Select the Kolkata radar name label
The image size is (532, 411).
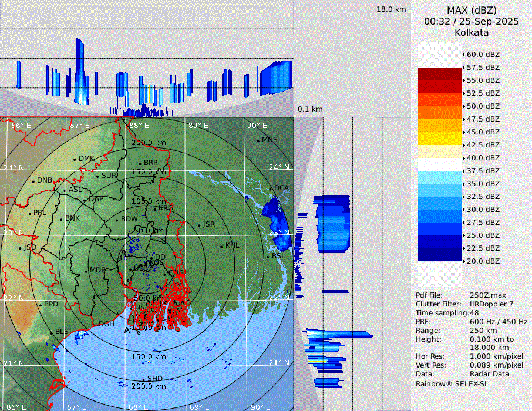472,32
